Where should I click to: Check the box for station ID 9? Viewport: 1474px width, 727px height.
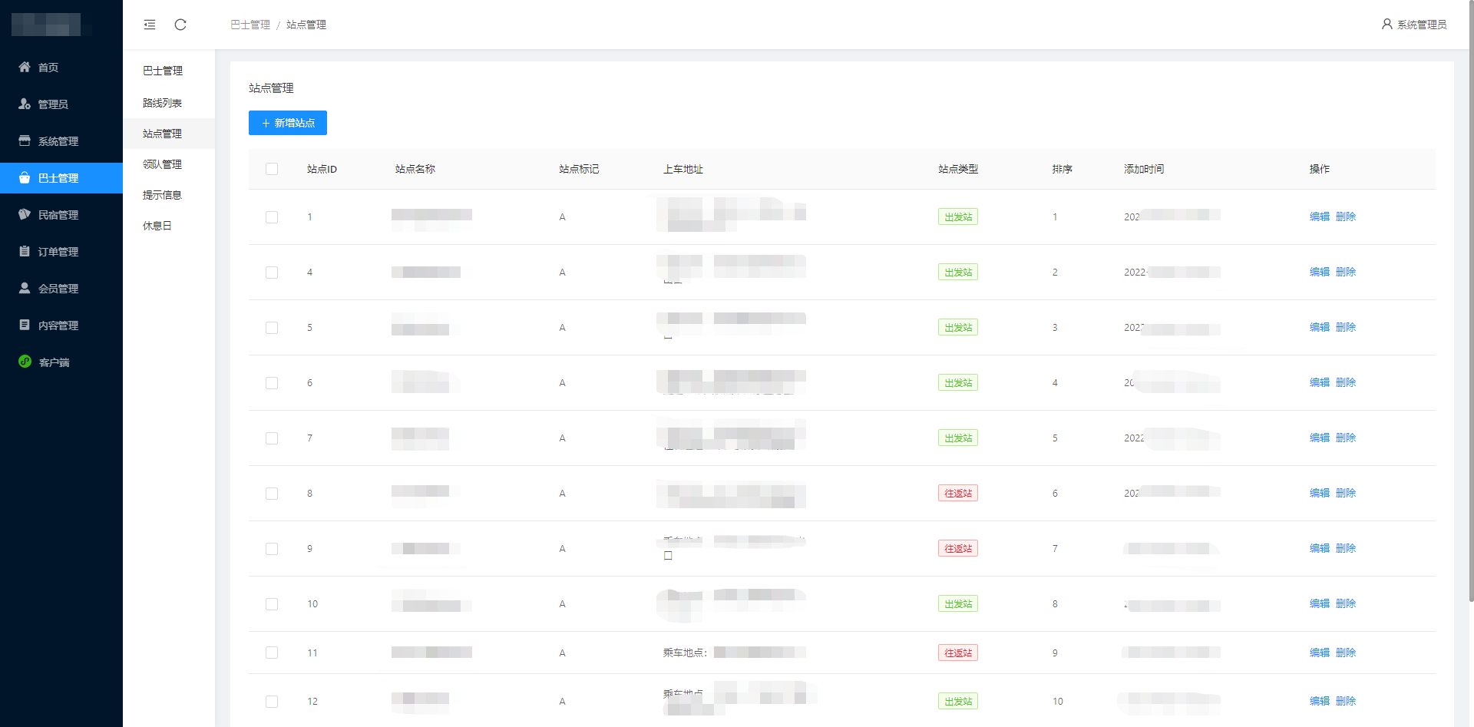pyautogui.click(x=272, y=549)
